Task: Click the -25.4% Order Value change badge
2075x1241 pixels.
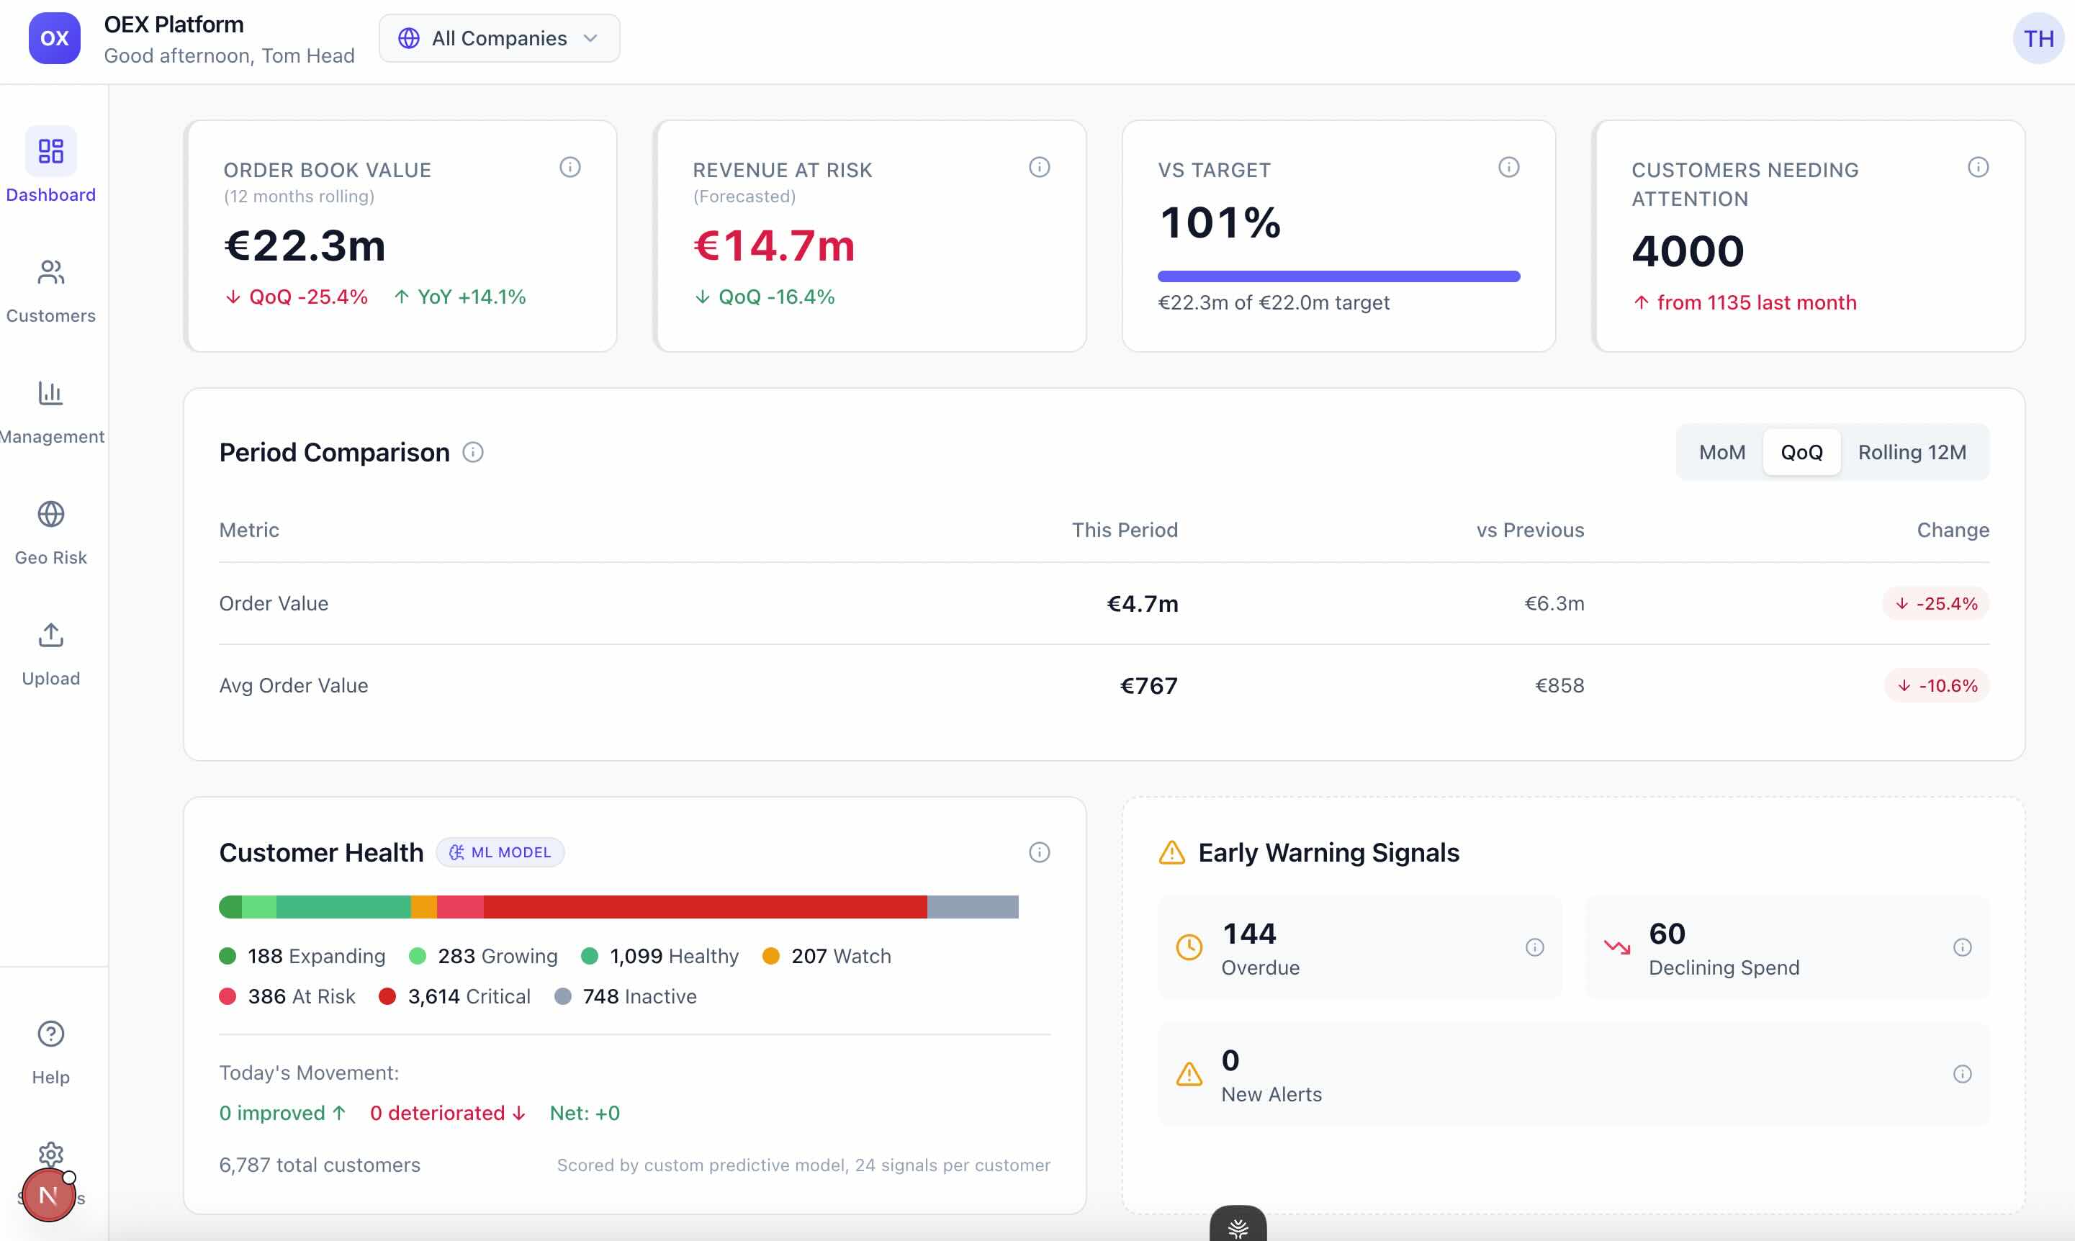Action: coord(1936,604)
